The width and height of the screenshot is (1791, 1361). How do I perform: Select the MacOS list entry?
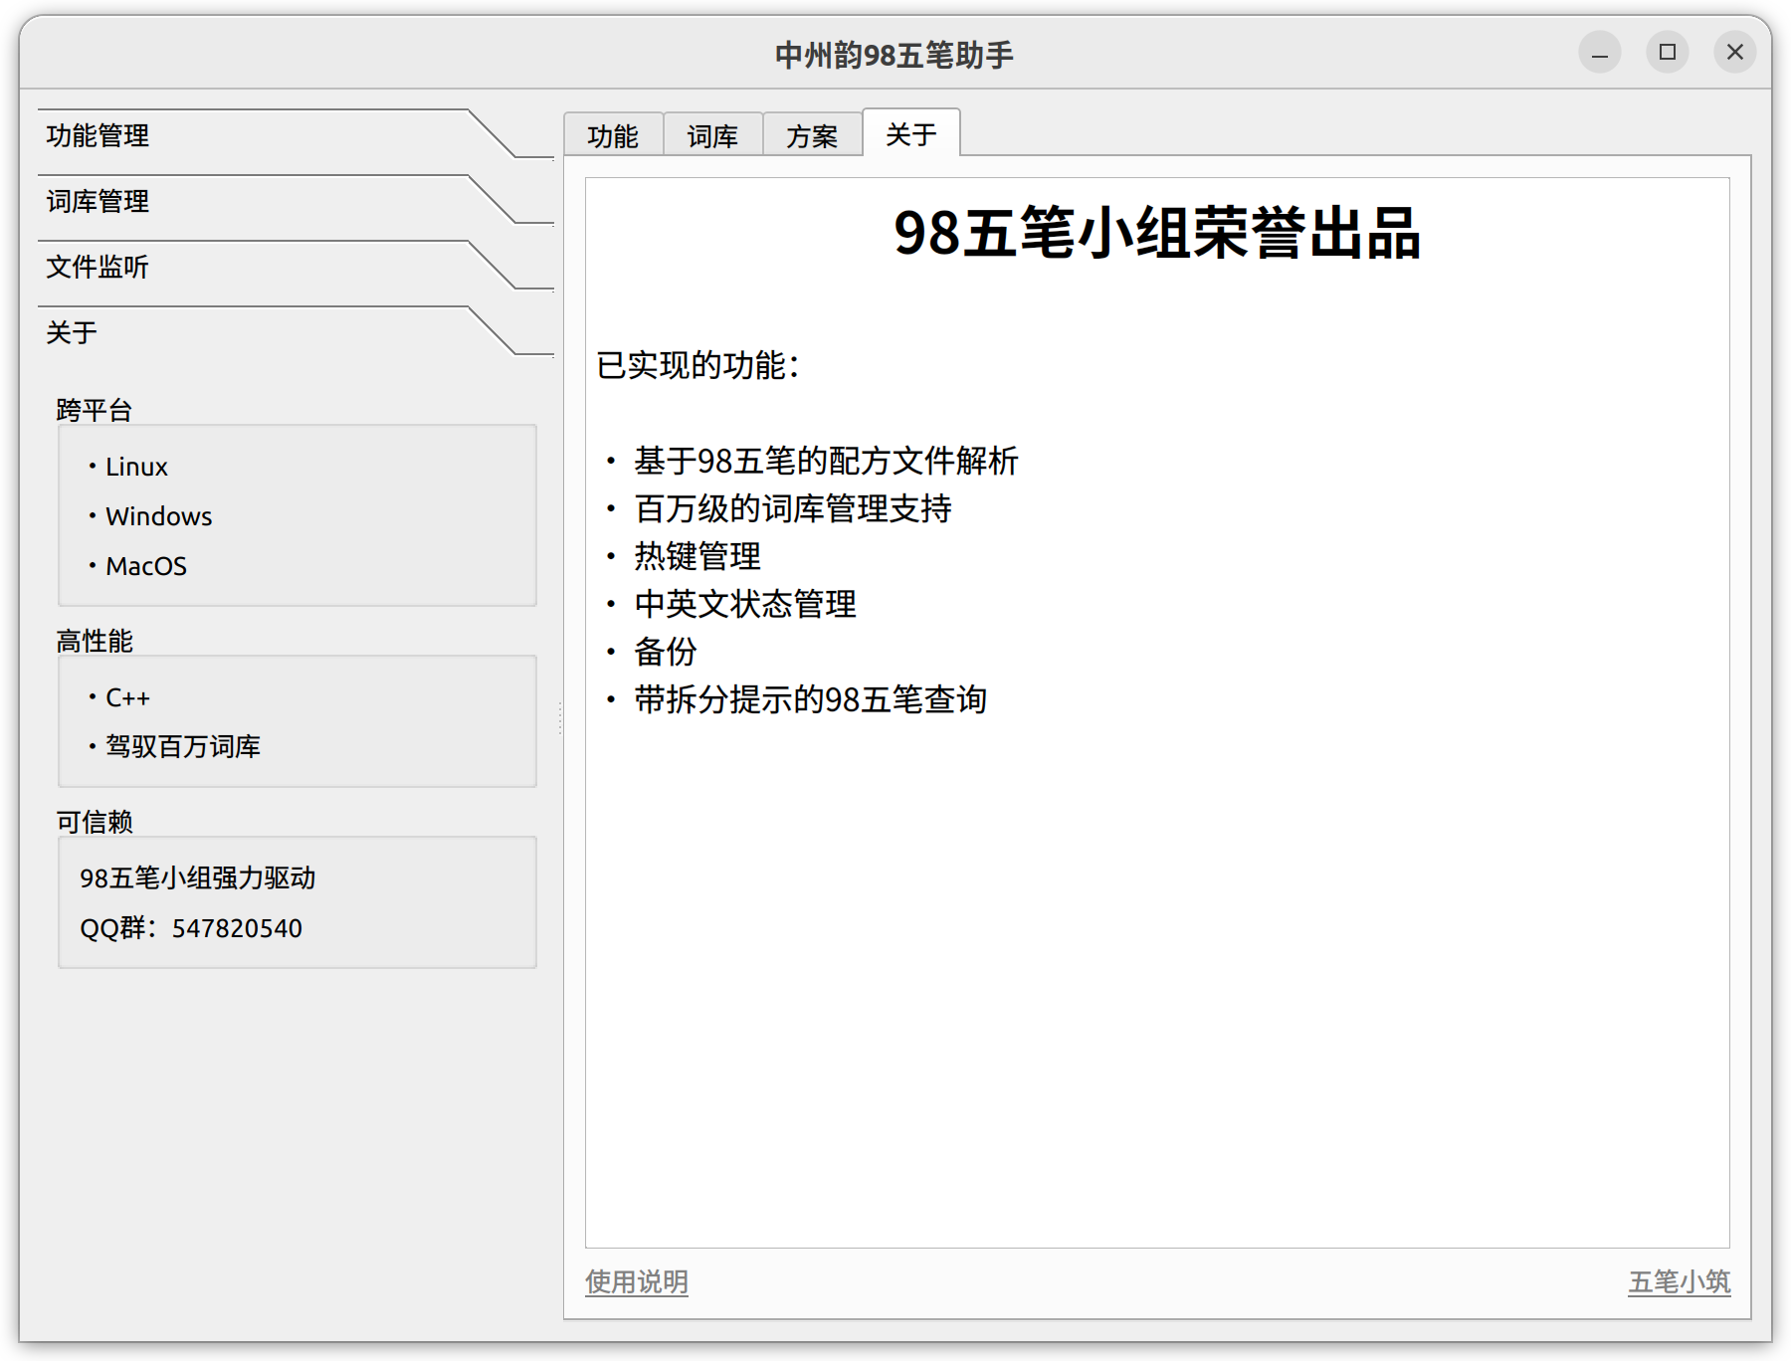click(x=145, y=566)
